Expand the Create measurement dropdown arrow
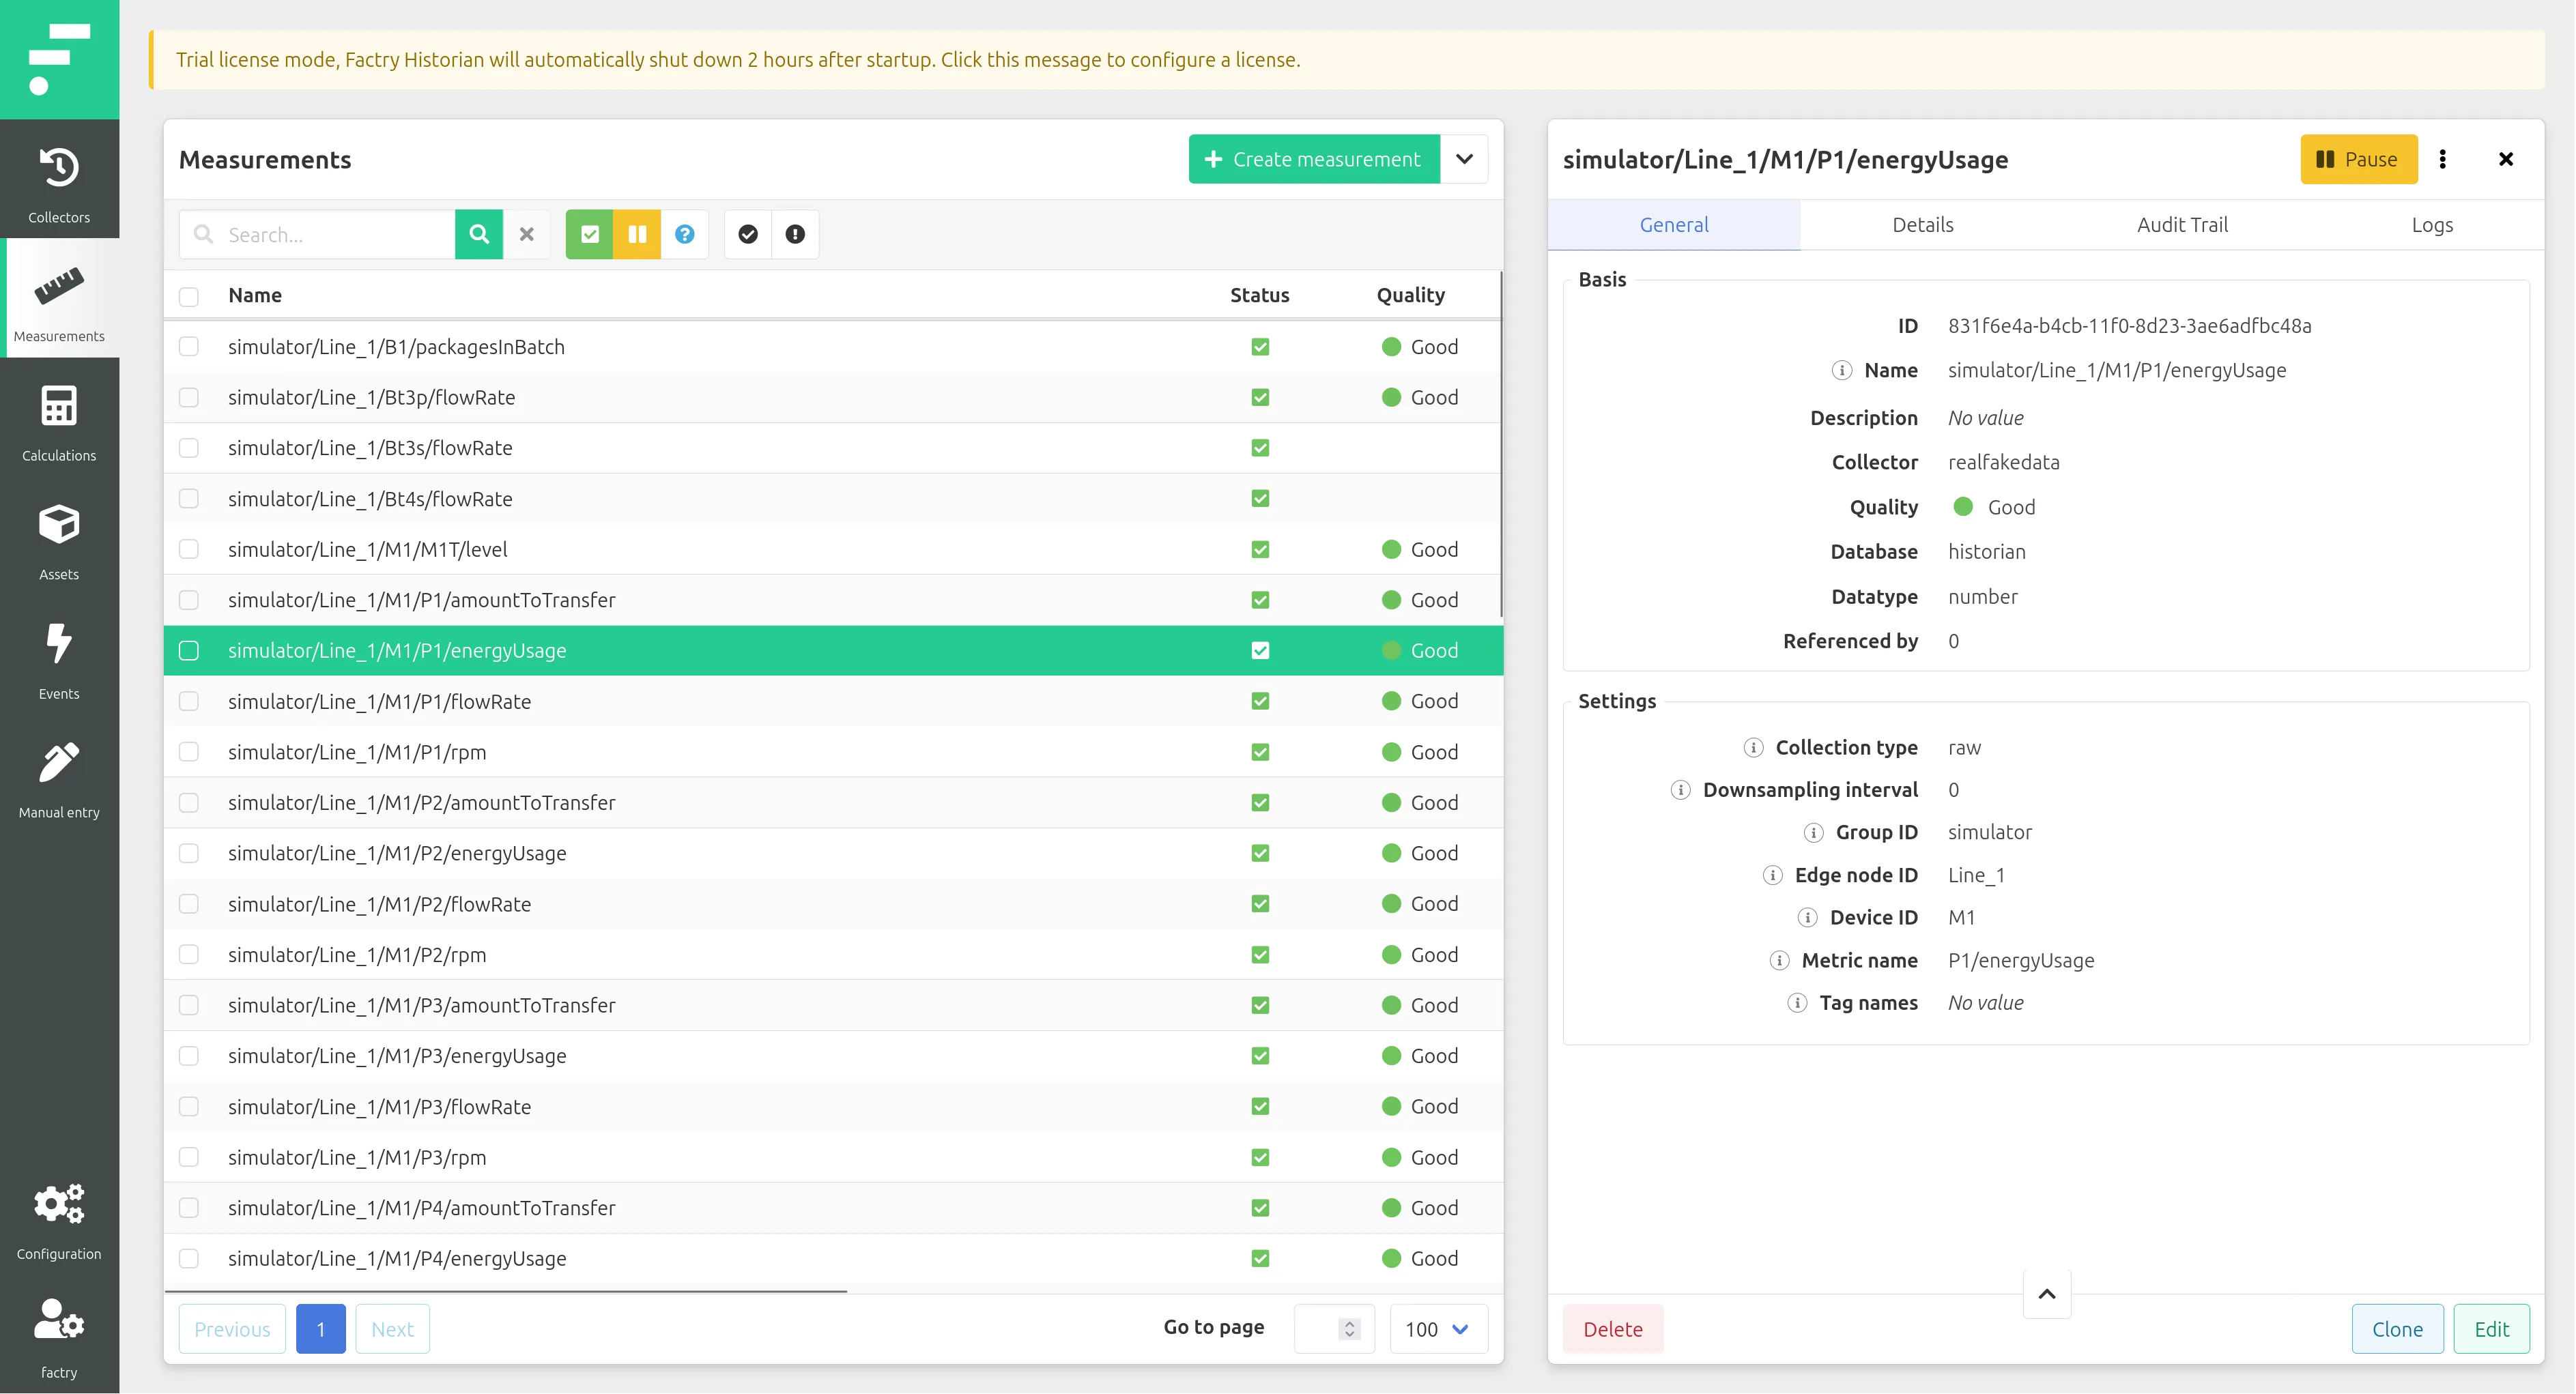 click(1464, 159)
